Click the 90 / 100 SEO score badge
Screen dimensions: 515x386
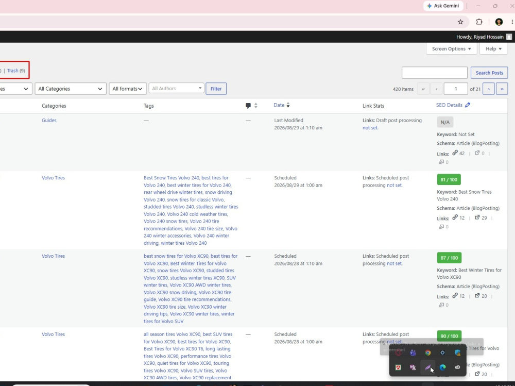coord(449,335)
